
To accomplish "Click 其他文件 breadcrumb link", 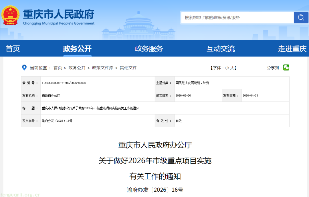I will [x=128, y=68].
